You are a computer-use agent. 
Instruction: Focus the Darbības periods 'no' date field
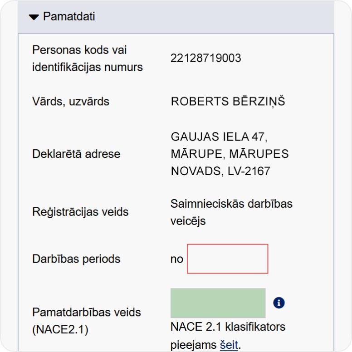227,259
